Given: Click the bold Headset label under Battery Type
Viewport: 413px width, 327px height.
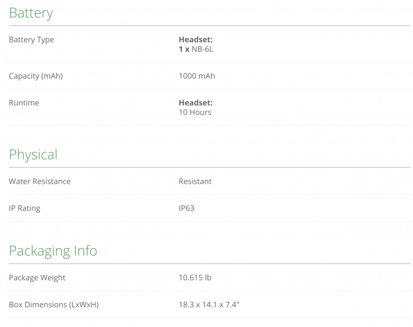Looking at the screenshot, I should click(195, 40).
